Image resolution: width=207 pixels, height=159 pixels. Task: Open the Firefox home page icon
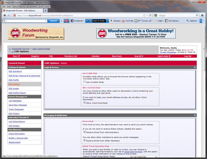202,15
